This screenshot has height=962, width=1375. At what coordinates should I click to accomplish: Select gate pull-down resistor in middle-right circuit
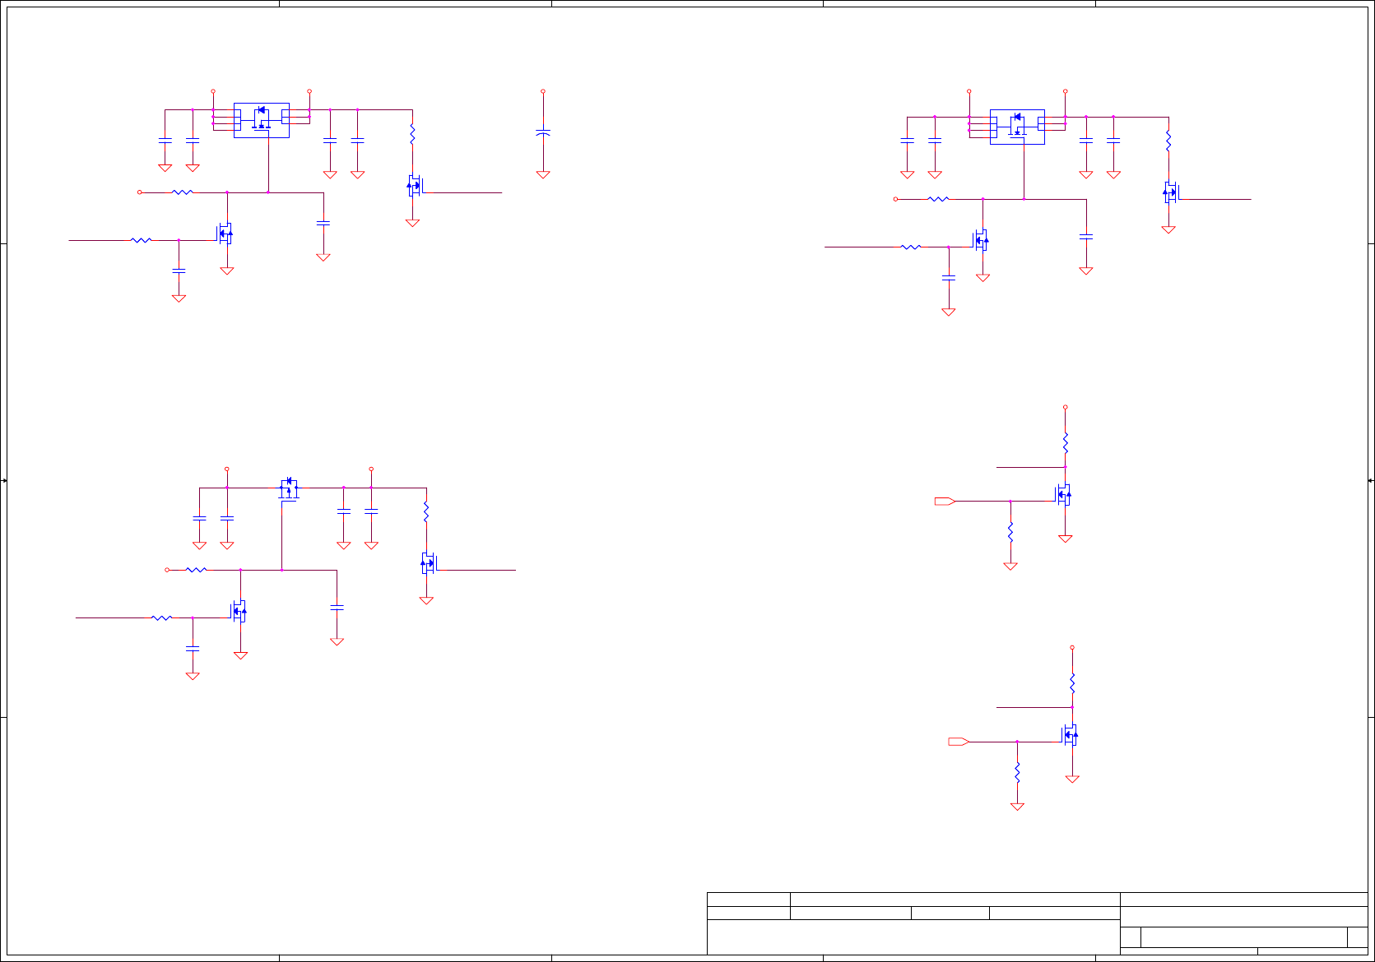pyautogui.click(x=1010, y=532)
